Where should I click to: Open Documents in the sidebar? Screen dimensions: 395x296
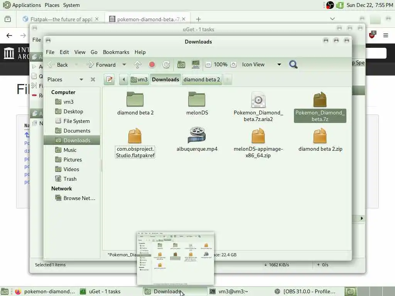[x=77, y=131]
